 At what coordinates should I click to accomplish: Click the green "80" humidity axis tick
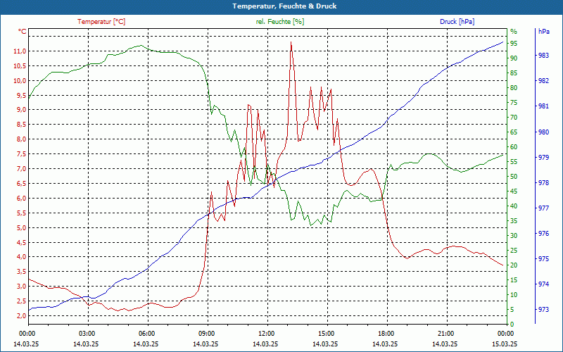click(x=514, y=87)
